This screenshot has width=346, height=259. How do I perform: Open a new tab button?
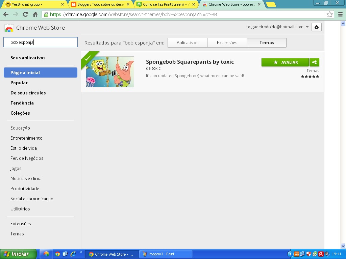[x=271, y=4]
